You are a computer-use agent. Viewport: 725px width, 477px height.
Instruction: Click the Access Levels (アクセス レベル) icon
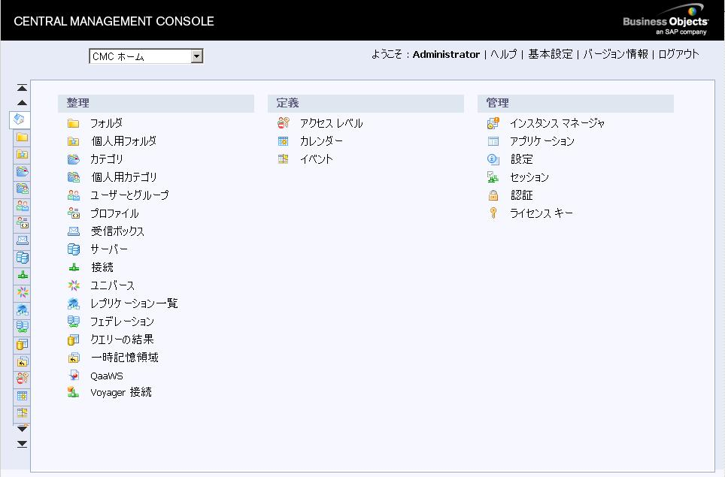click(x=283, y=123)
